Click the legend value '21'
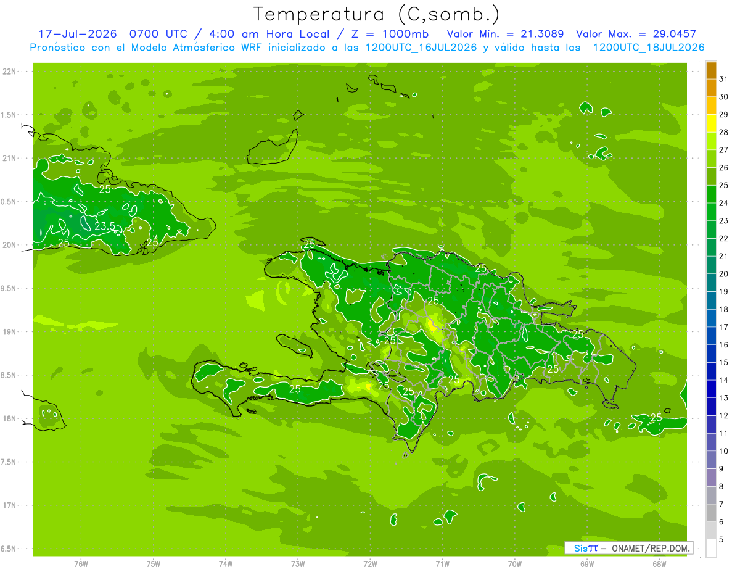The width and height of the screenshot is (740, 572). pyautogui.click(x=723, y=256)
